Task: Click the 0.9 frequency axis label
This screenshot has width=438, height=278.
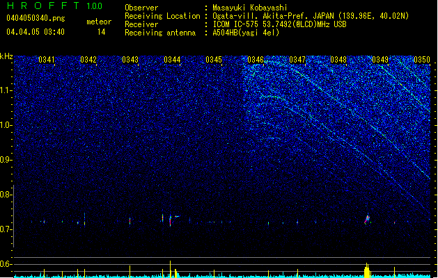Action: (6, 160)
